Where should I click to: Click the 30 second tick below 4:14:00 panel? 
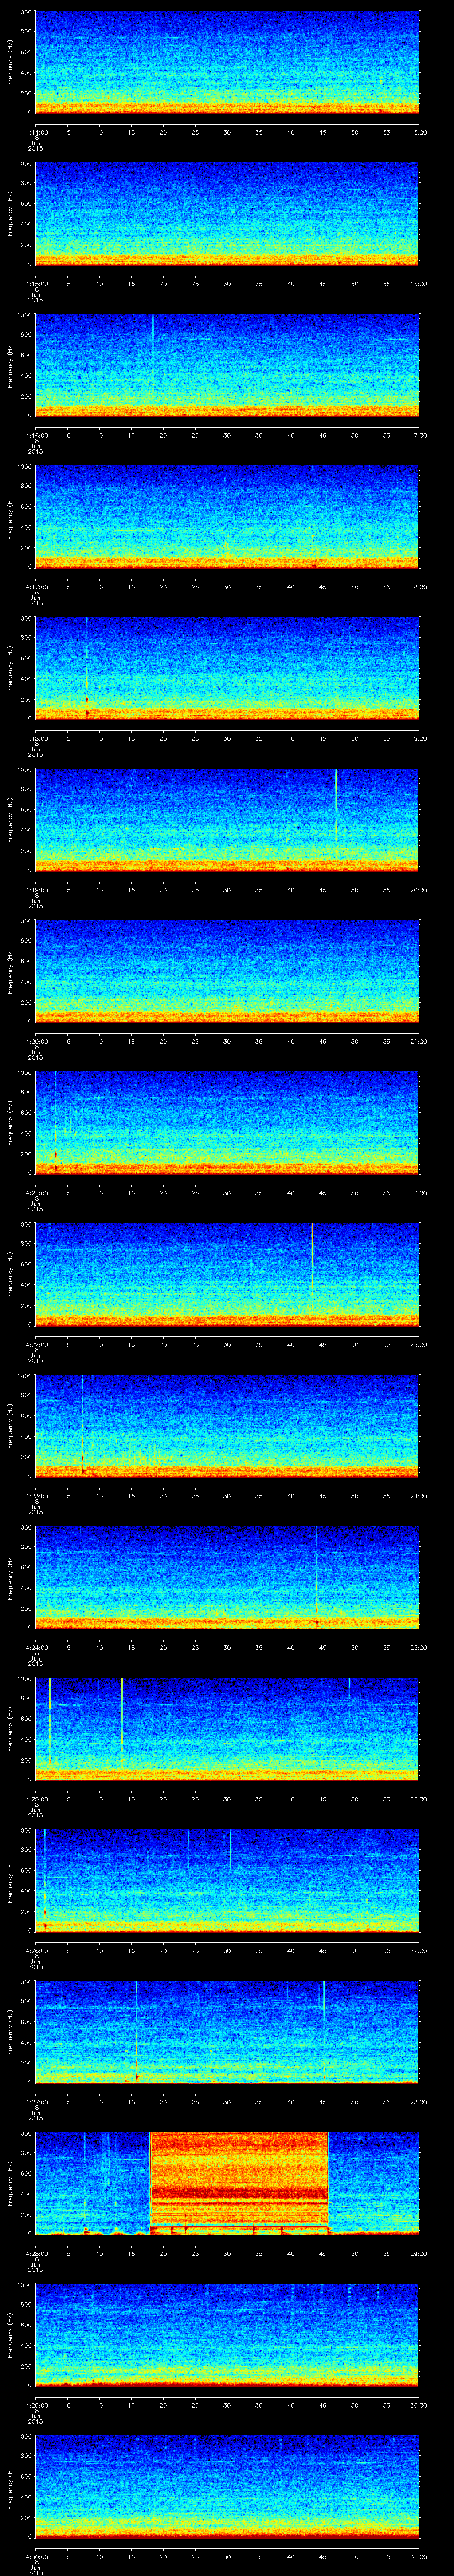[x=227, y=132]
